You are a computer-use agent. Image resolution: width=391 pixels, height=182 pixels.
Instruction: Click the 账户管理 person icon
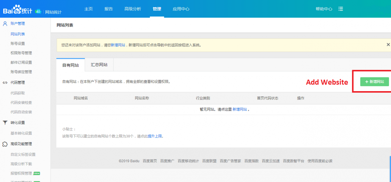tap(5, 23)
